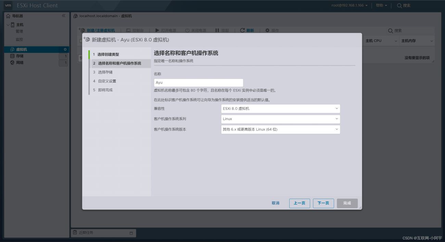Click the 主机 CPU column header
Image resolution: width=445 pixels, height=242 pixels.
tap(373, 41)
